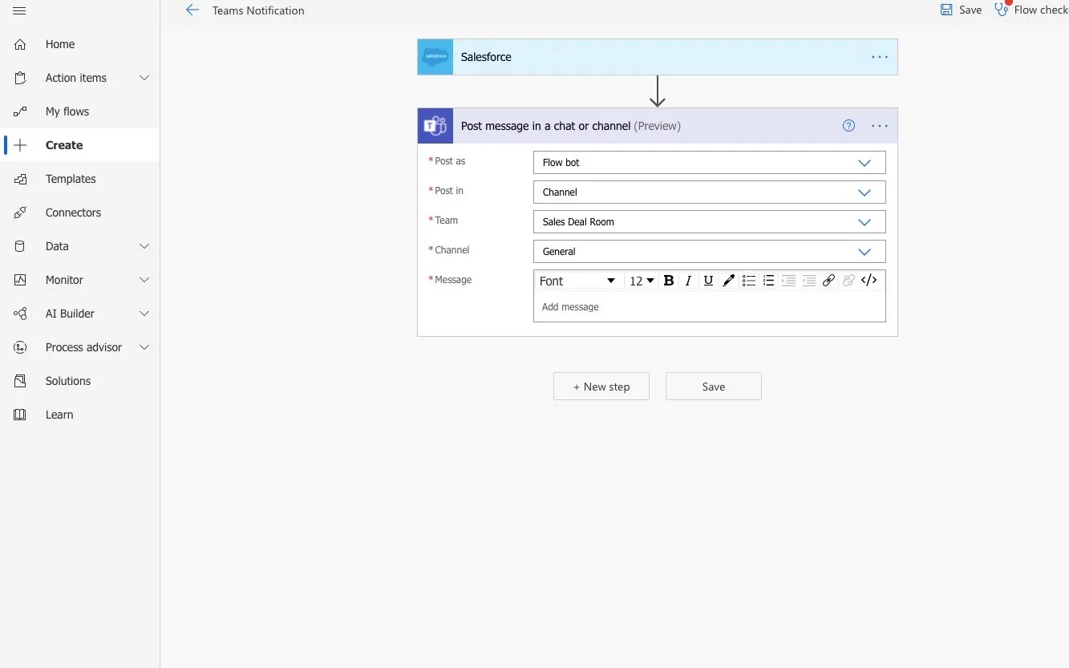Click the Save text in top header
The image size is (1069, 668).
pyautogui.click(x=970, y=10)
